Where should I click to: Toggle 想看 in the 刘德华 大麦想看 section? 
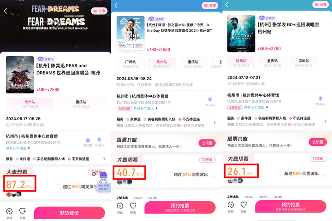coord(207,160)
